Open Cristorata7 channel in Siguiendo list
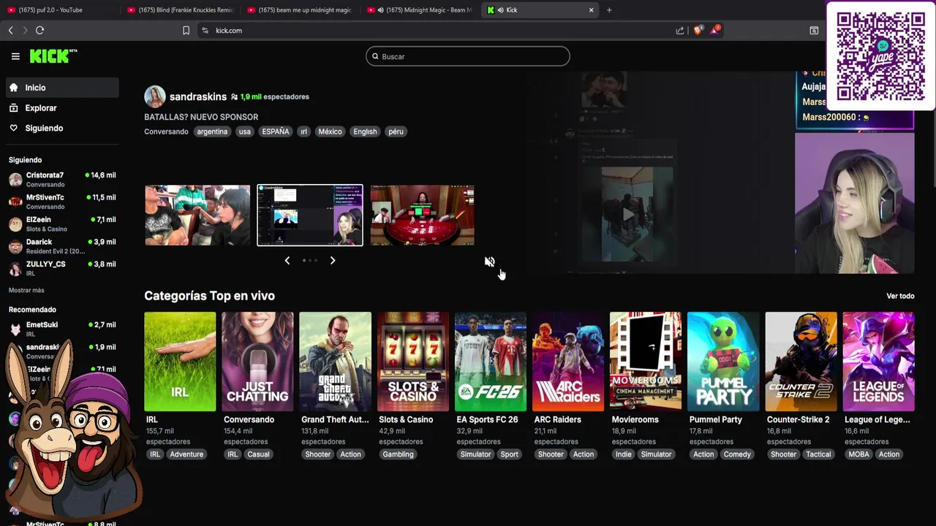The width and height of the screenshot is (936, 526). tap(61, 180)
